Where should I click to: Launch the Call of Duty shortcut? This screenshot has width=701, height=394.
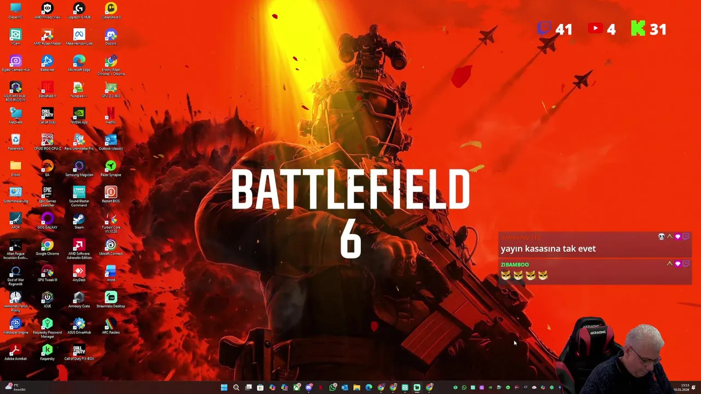[47, 115]
